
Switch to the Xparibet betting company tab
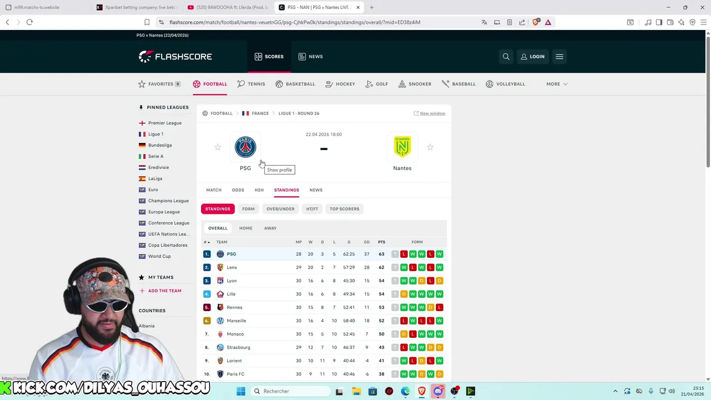point(136,7)
